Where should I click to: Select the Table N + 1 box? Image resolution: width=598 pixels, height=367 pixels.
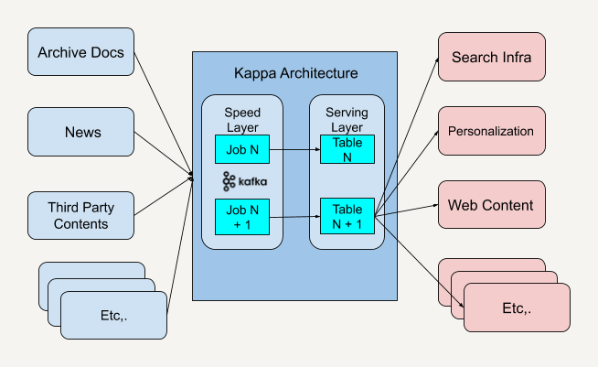coord(347,216)
